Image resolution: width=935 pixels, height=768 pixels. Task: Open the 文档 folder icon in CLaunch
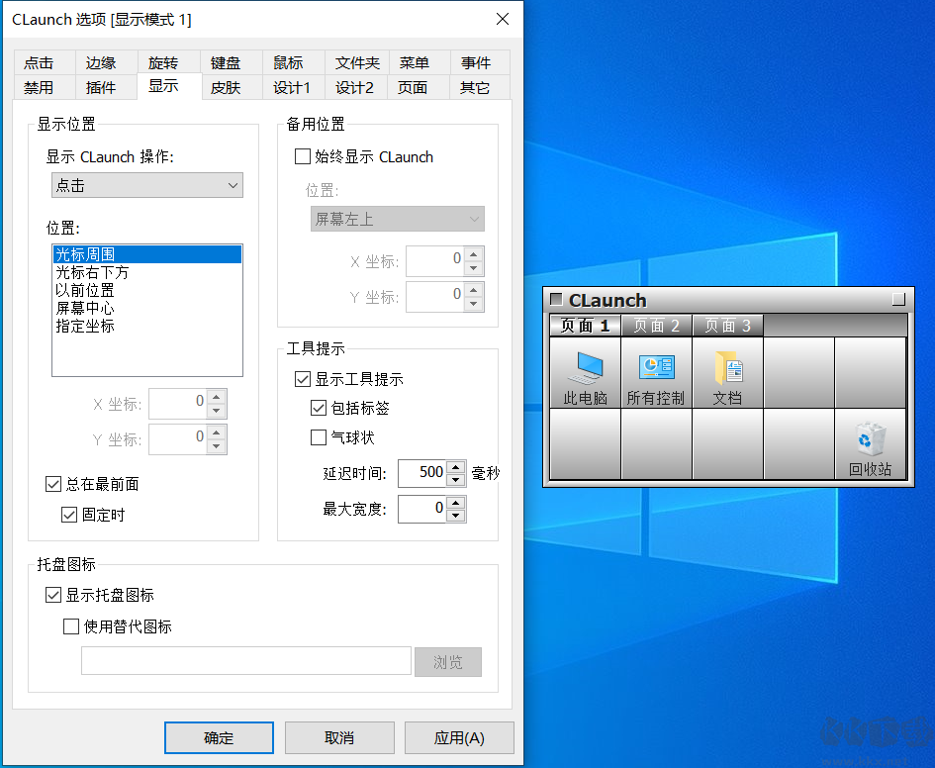pos(727,371)
